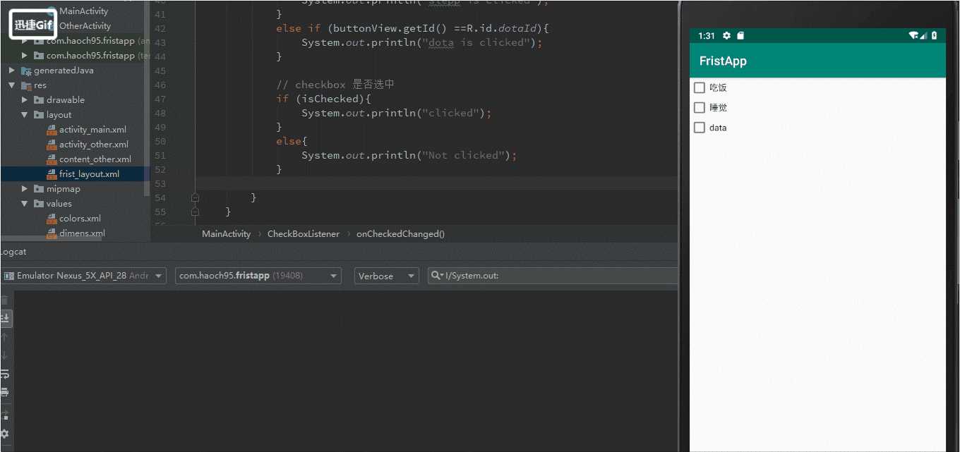Image resolution: width=960 pixels, height=452 pixels.
Task: Click the FristApp title in emulator
Action: [723, 61]
